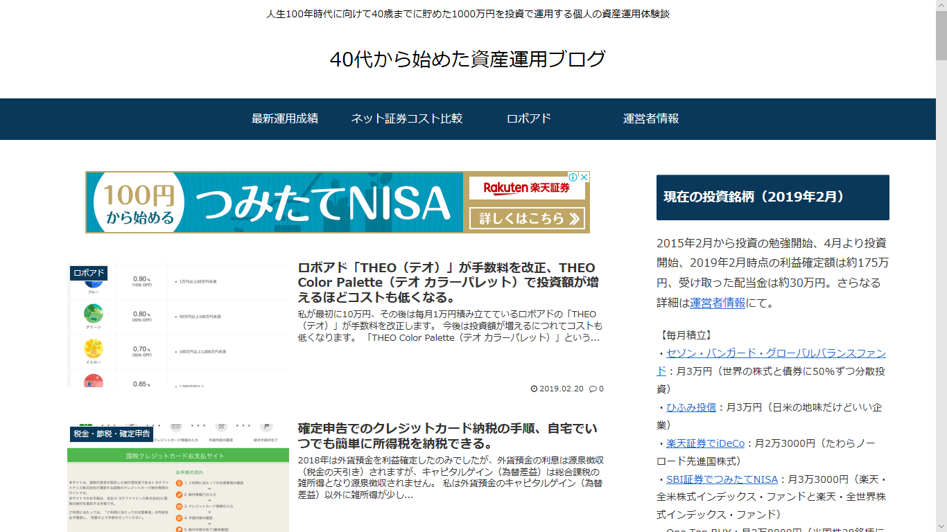Click the comment bubble icon showing 0
This screenshot has width=947, height=532.
click(593, 389)
